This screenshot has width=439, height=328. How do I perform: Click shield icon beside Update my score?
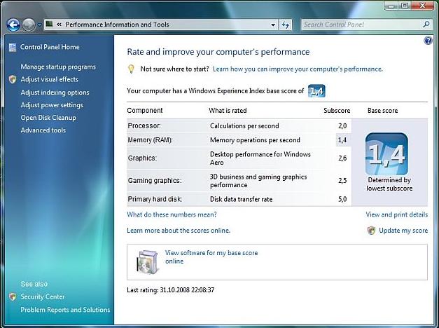point(371,231)
